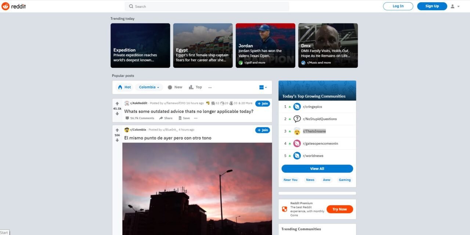Open the AskReddit post comments icon
This screenshot has width=470, height=235.
(127, 118)
